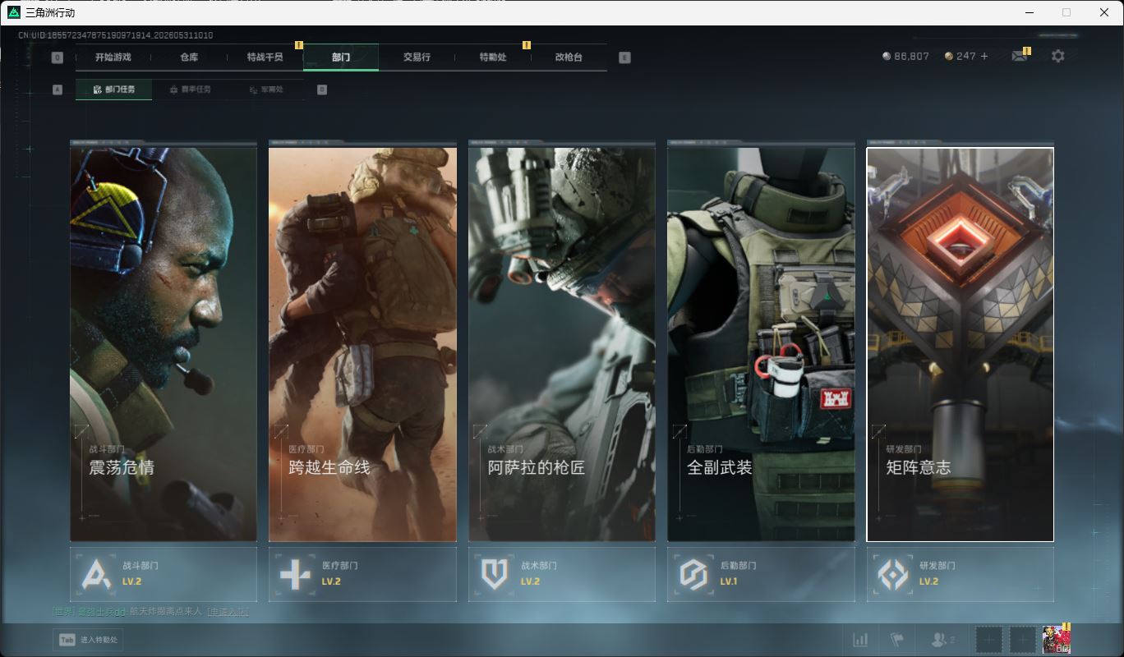Switch to the 仓库 tab

tap(189, 57)
